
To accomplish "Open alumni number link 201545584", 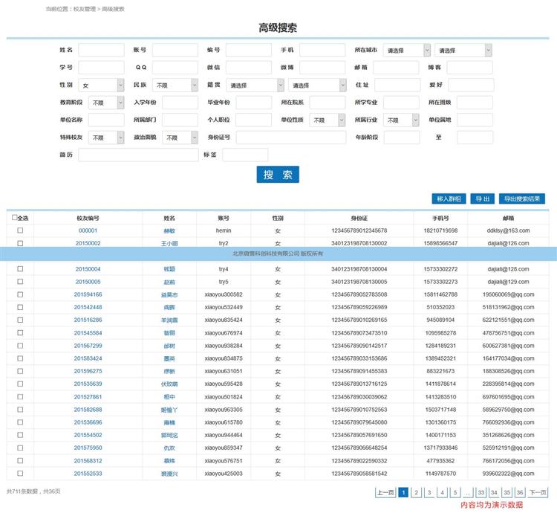I will pyautogui.click(x=88, y=333).
